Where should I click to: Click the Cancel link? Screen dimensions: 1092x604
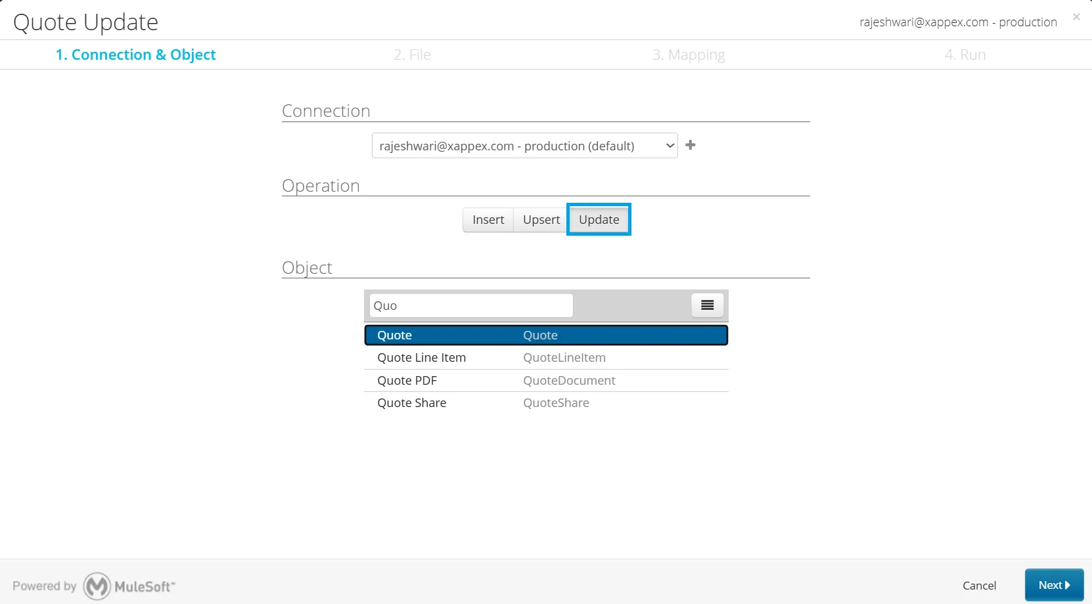click(979, 586)
